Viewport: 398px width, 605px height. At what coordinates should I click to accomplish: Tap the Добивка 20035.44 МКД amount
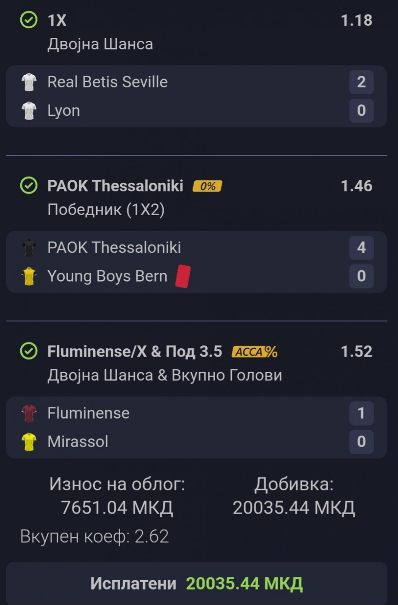pos(294,507)
